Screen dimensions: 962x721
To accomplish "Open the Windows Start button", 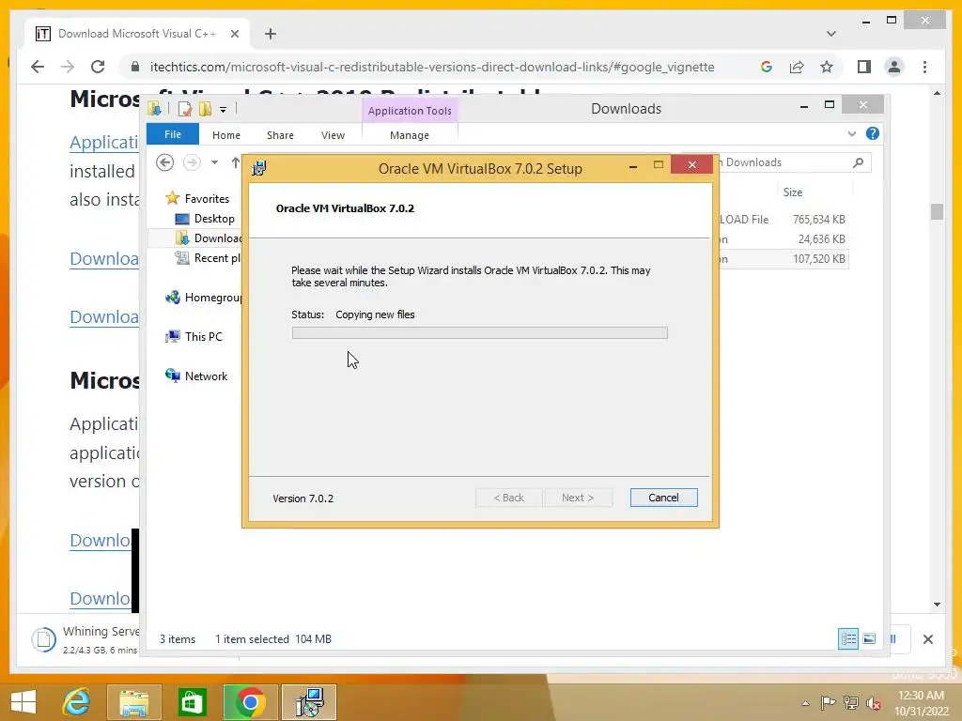I will [x=23, y=702].
